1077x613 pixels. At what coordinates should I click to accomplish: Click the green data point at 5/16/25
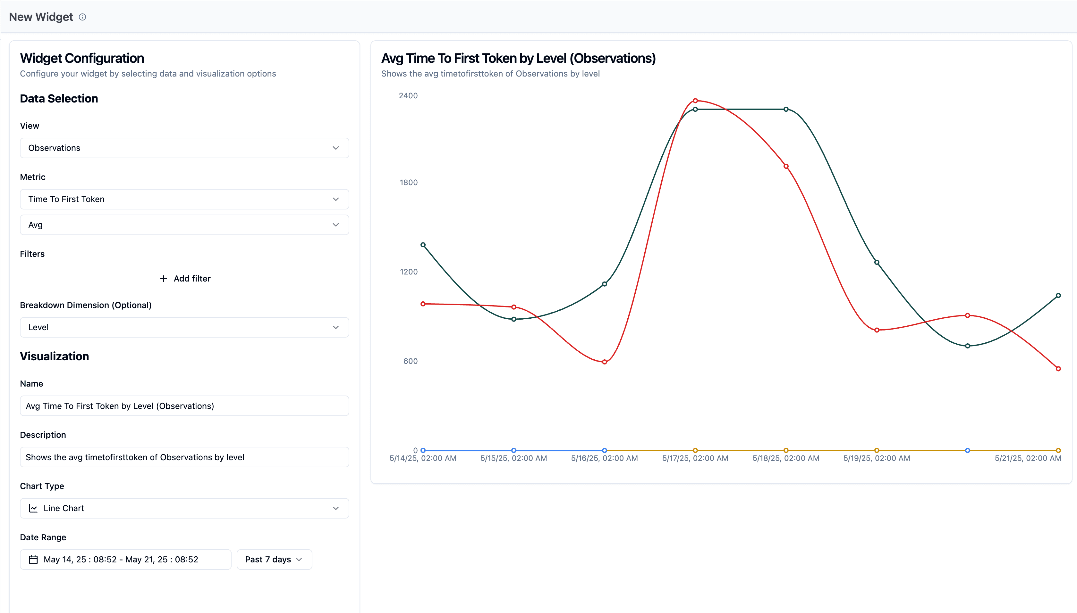pos(605,283)
